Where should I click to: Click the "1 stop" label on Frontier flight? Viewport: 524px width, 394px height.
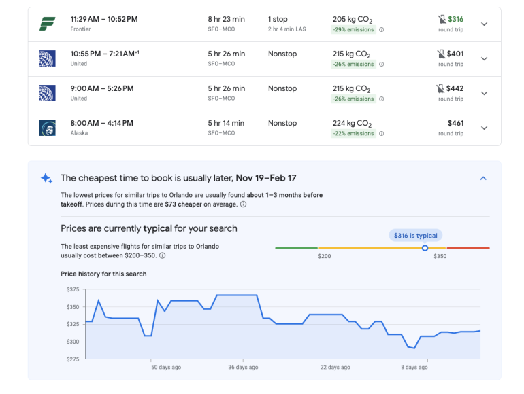click(x=278, y=19)
